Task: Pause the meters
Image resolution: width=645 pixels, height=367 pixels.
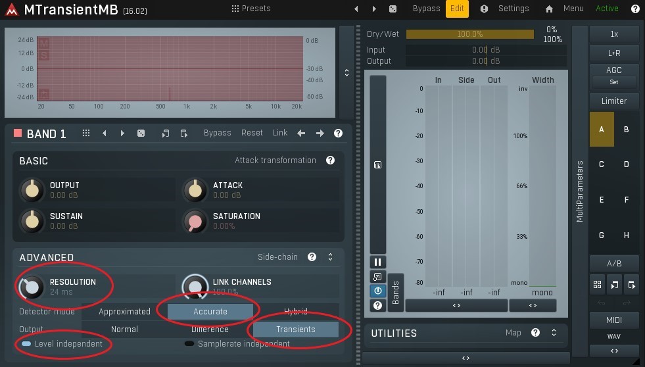Action: point(377,262)
